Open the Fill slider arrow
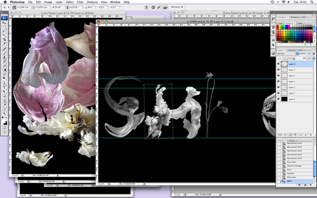This screenshot has height=198, width=317. coord(314,59)
